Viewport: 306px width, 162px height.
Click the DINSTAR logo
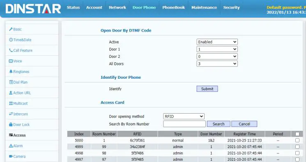[33, 9]
